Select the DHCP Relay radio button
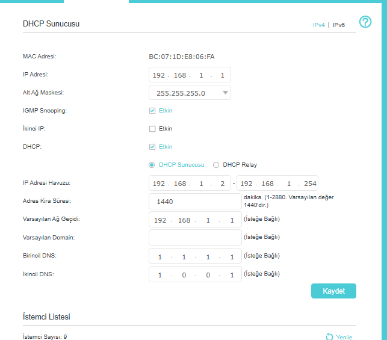Viewport: 387px width, 340px height. (x=216, y=165)
